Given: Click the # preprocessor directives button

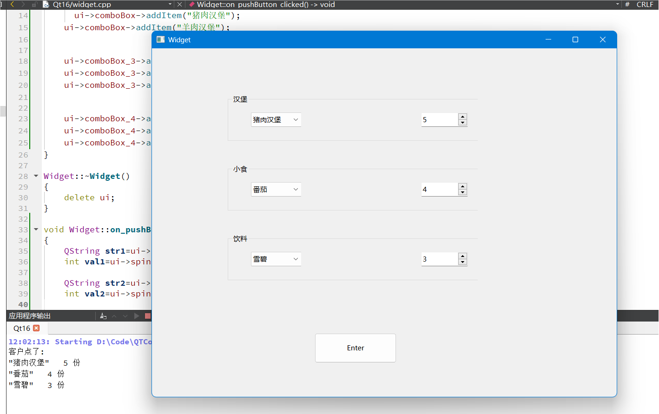Looking at the screenshot, I should (627, 4).
